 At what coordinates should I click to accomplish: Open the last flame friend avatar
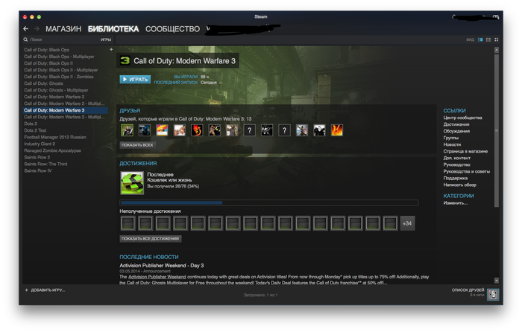point(337,130)
